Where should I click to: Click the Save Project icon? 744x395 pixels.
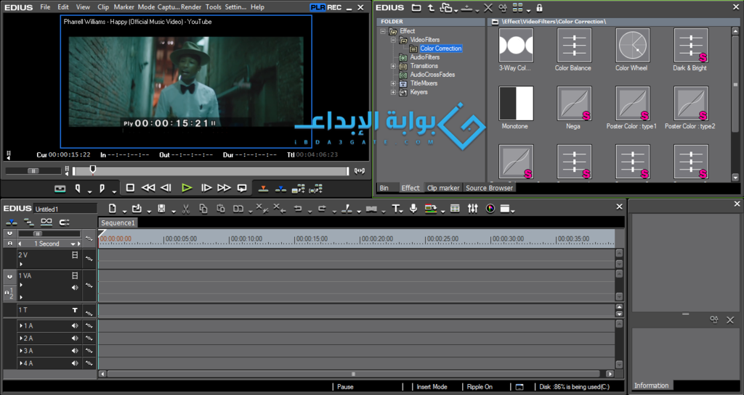(x=161, y=209)
